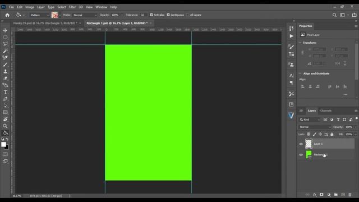Open options bar Opacity slider arrow
Image resolution: width=359 pixels, height=202 pixels.
[x=122, y=15]
